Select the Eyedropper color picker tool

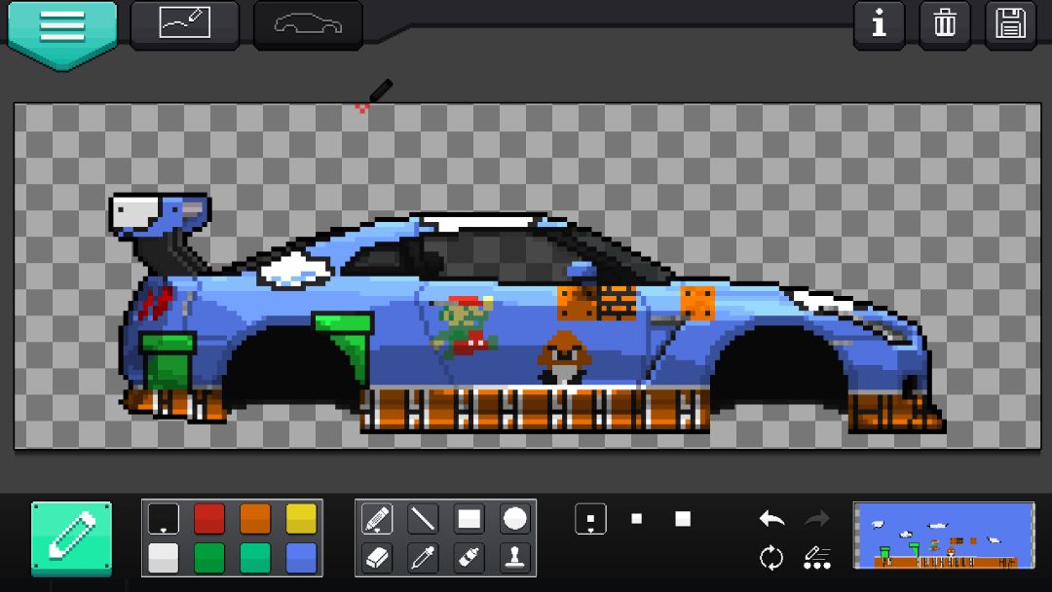[423, 558]
